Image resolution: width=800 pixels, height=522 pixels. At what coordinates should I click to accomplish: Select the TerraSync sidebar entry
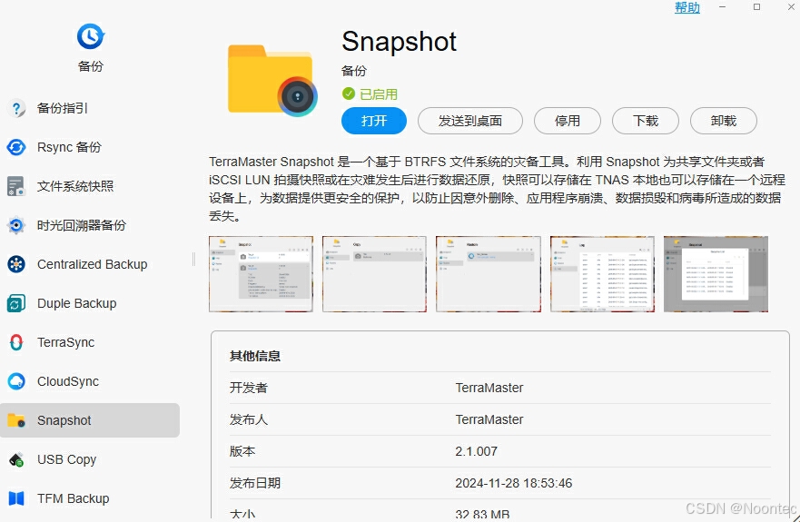click(x=90, y=342)
